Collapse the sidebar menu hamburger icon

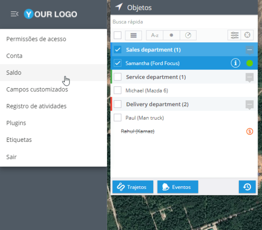click(14, 14)
